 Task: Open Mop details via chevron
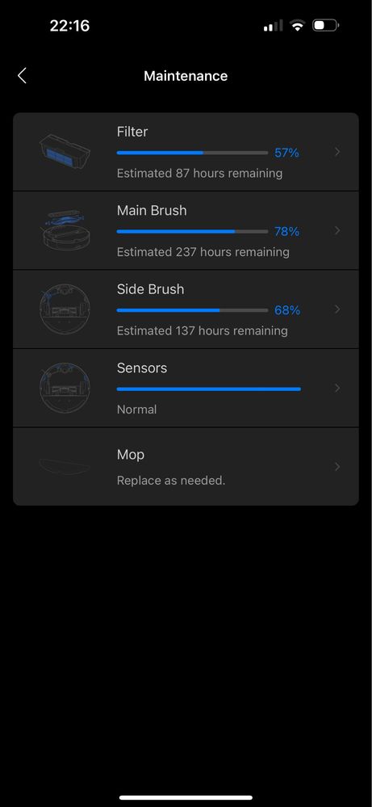click(337, 467)
